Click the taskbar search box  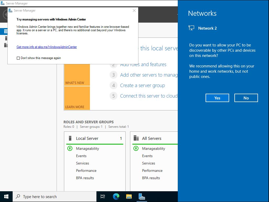tap(55, 196)
